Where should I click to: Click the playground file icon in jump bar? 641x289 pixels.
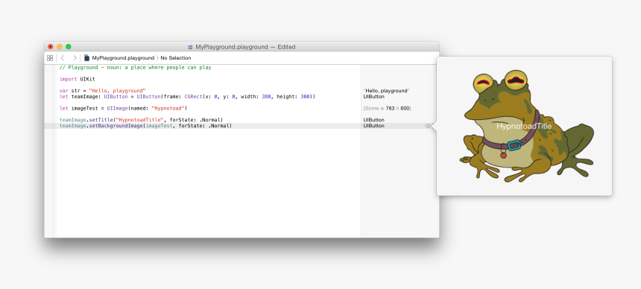[86, 58]
